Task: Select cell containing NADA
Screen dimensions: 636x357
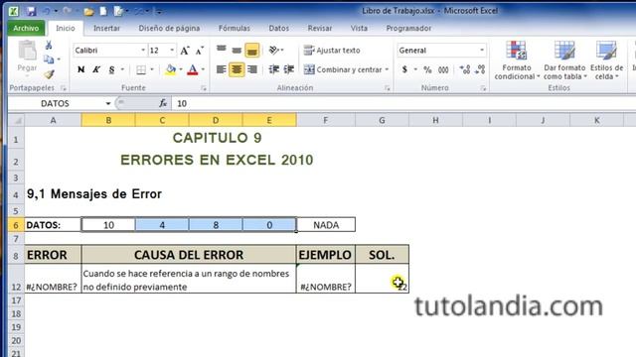Action: pyautogui.click(x=326, y=225)
